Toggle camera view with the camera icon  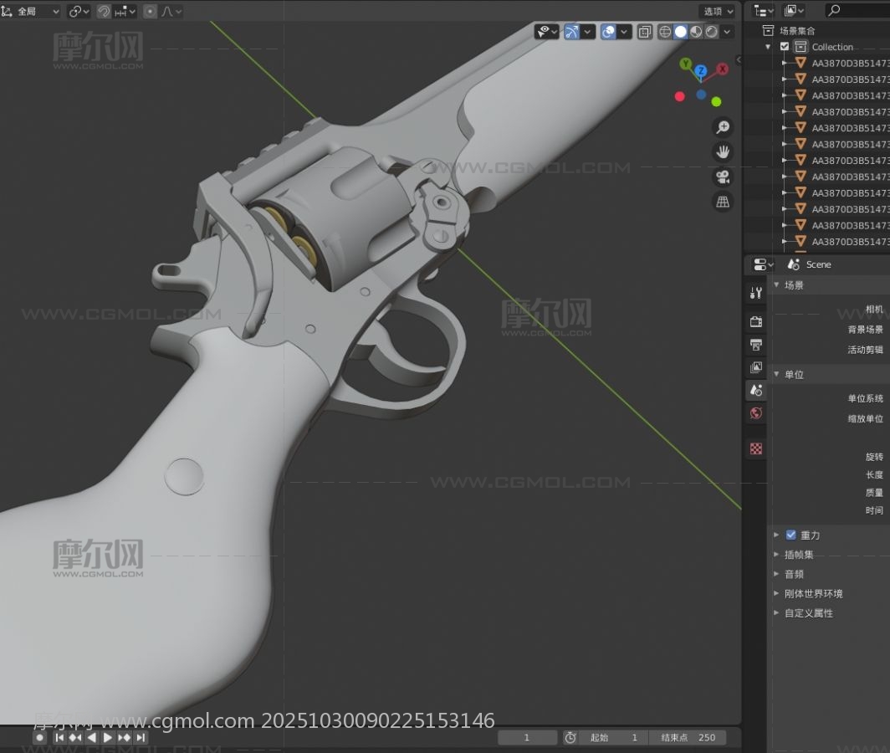[x=723, y=177]
